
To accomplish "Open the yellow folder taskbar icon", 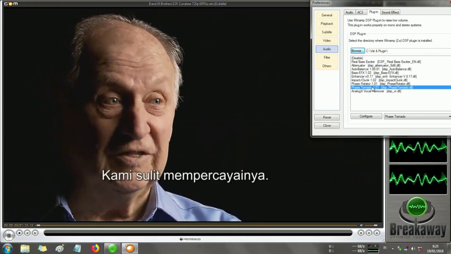I will [42, 248].
